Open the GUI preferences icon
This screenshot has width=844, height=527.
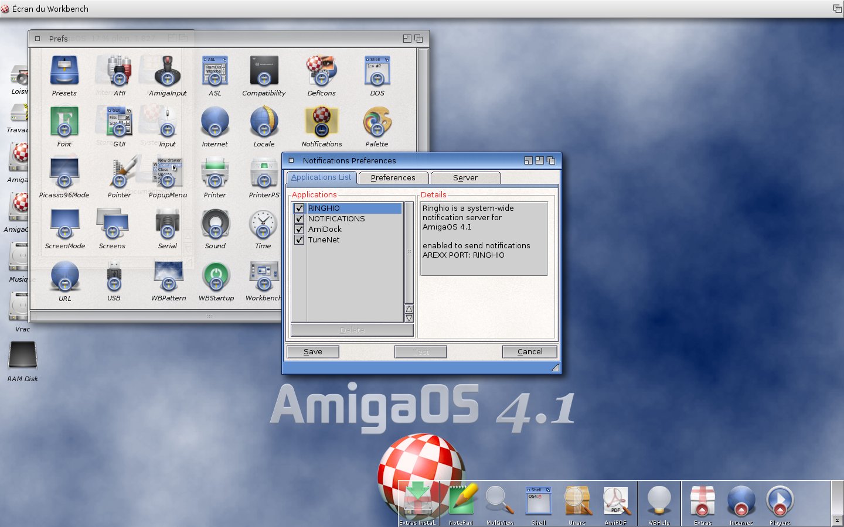click(119, 122)
